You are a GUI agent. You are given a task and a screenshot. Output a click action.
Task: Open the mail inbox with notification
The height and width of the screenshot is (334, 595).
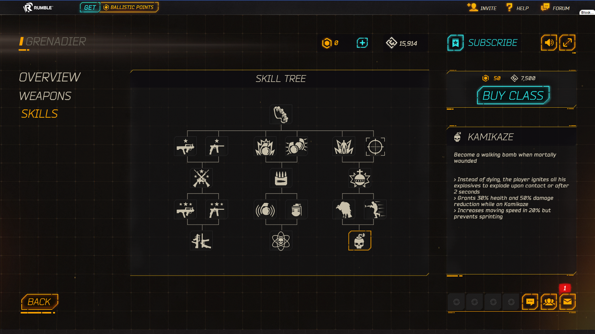567,302
